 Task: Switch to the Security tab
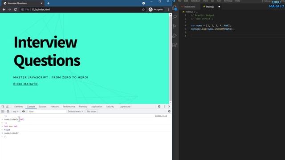110,107
